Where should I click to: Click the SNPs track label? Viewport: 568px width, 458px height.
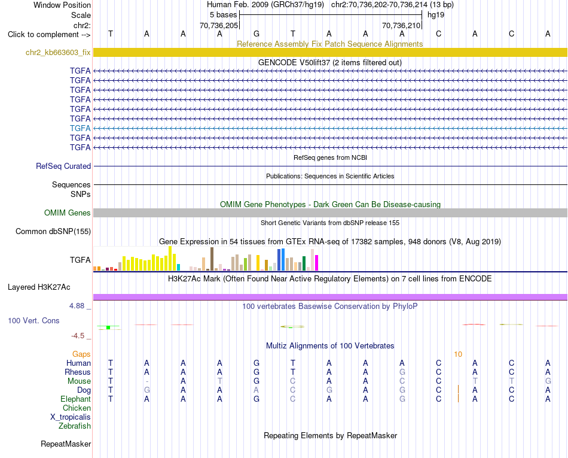point(81,194)
